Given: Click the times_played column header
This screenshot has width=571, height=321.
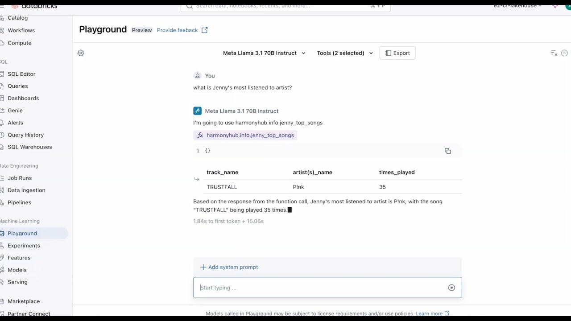Looking at the screenshot, I should tap(397, 173).
